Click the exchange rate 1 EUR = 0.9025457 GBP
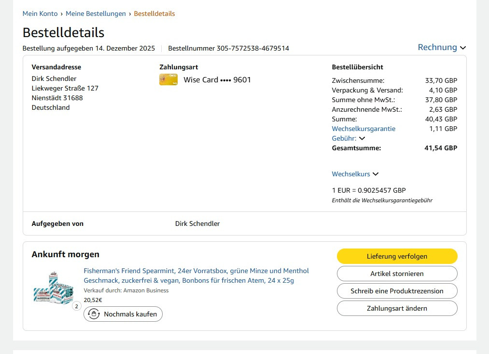 pos(369,190)
